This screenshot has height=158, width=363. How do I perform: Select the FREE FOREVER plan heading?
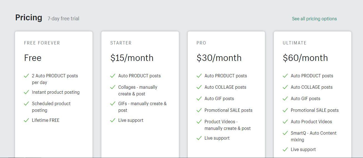(x=42, y=43)
